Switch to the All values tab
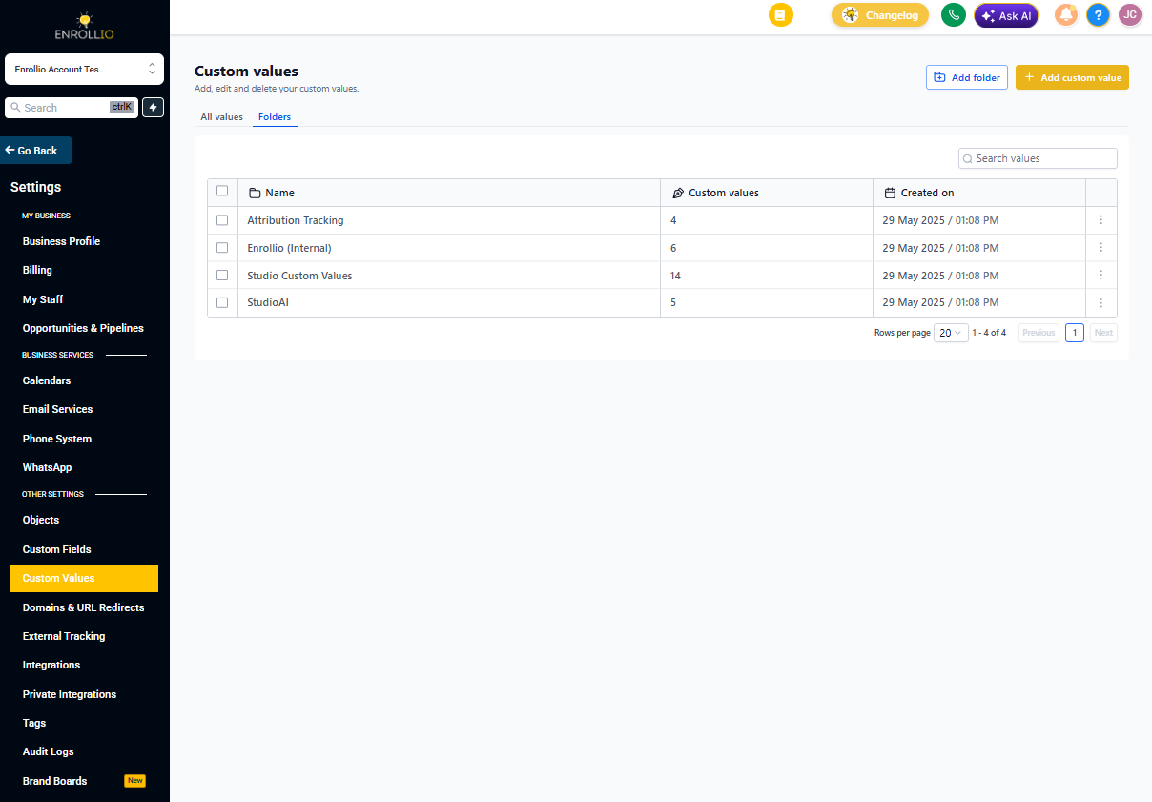This screenshot has width=1152, height=802. click(x=221, y=117)
